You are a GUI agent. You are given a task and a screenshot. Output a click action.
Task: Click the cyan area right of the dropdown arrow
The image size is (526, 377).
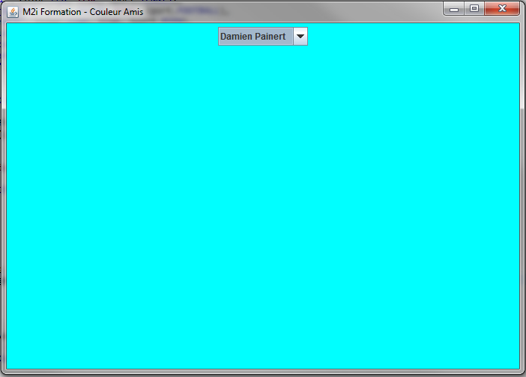pos(412,37)
